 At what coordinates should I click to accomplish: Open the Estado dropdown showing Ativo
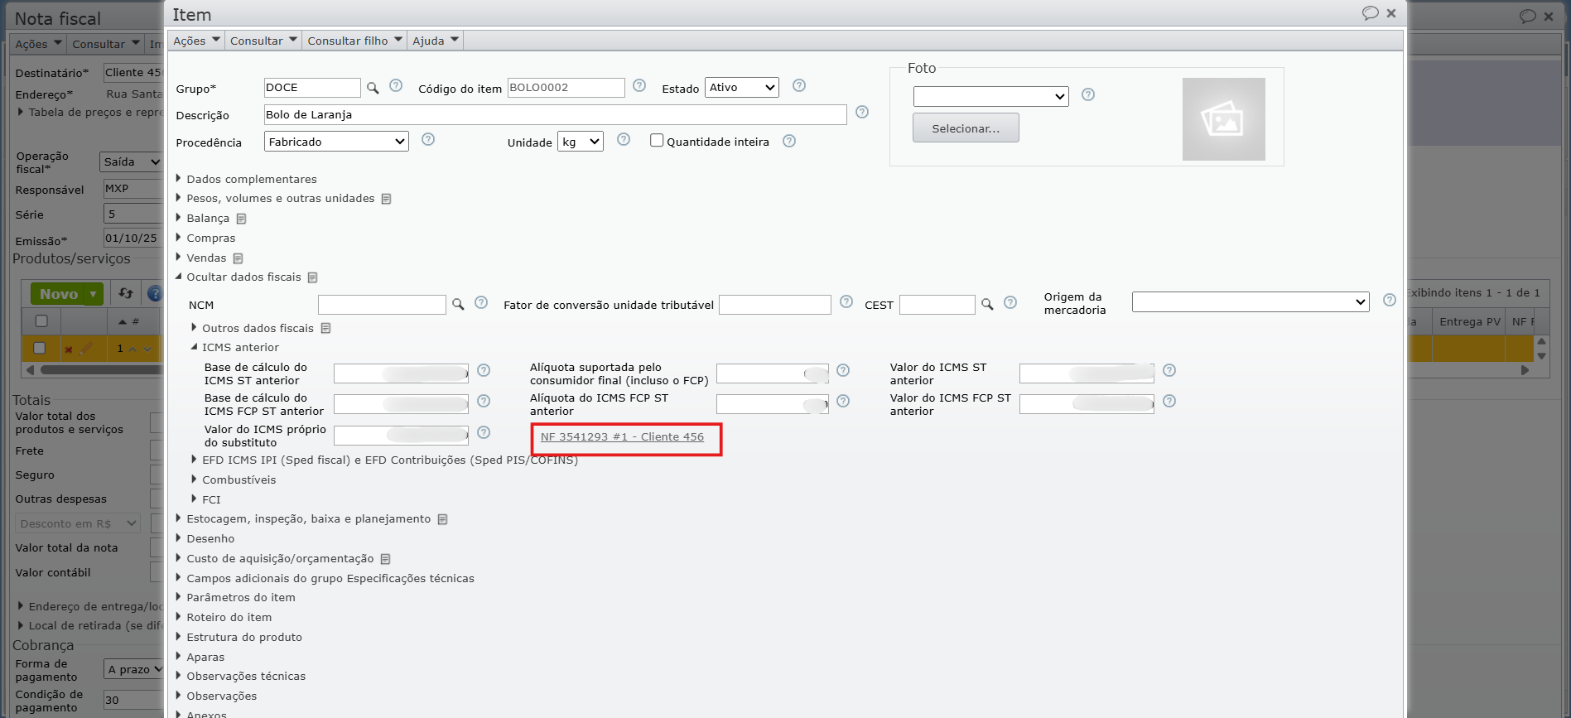pos(742,87)
